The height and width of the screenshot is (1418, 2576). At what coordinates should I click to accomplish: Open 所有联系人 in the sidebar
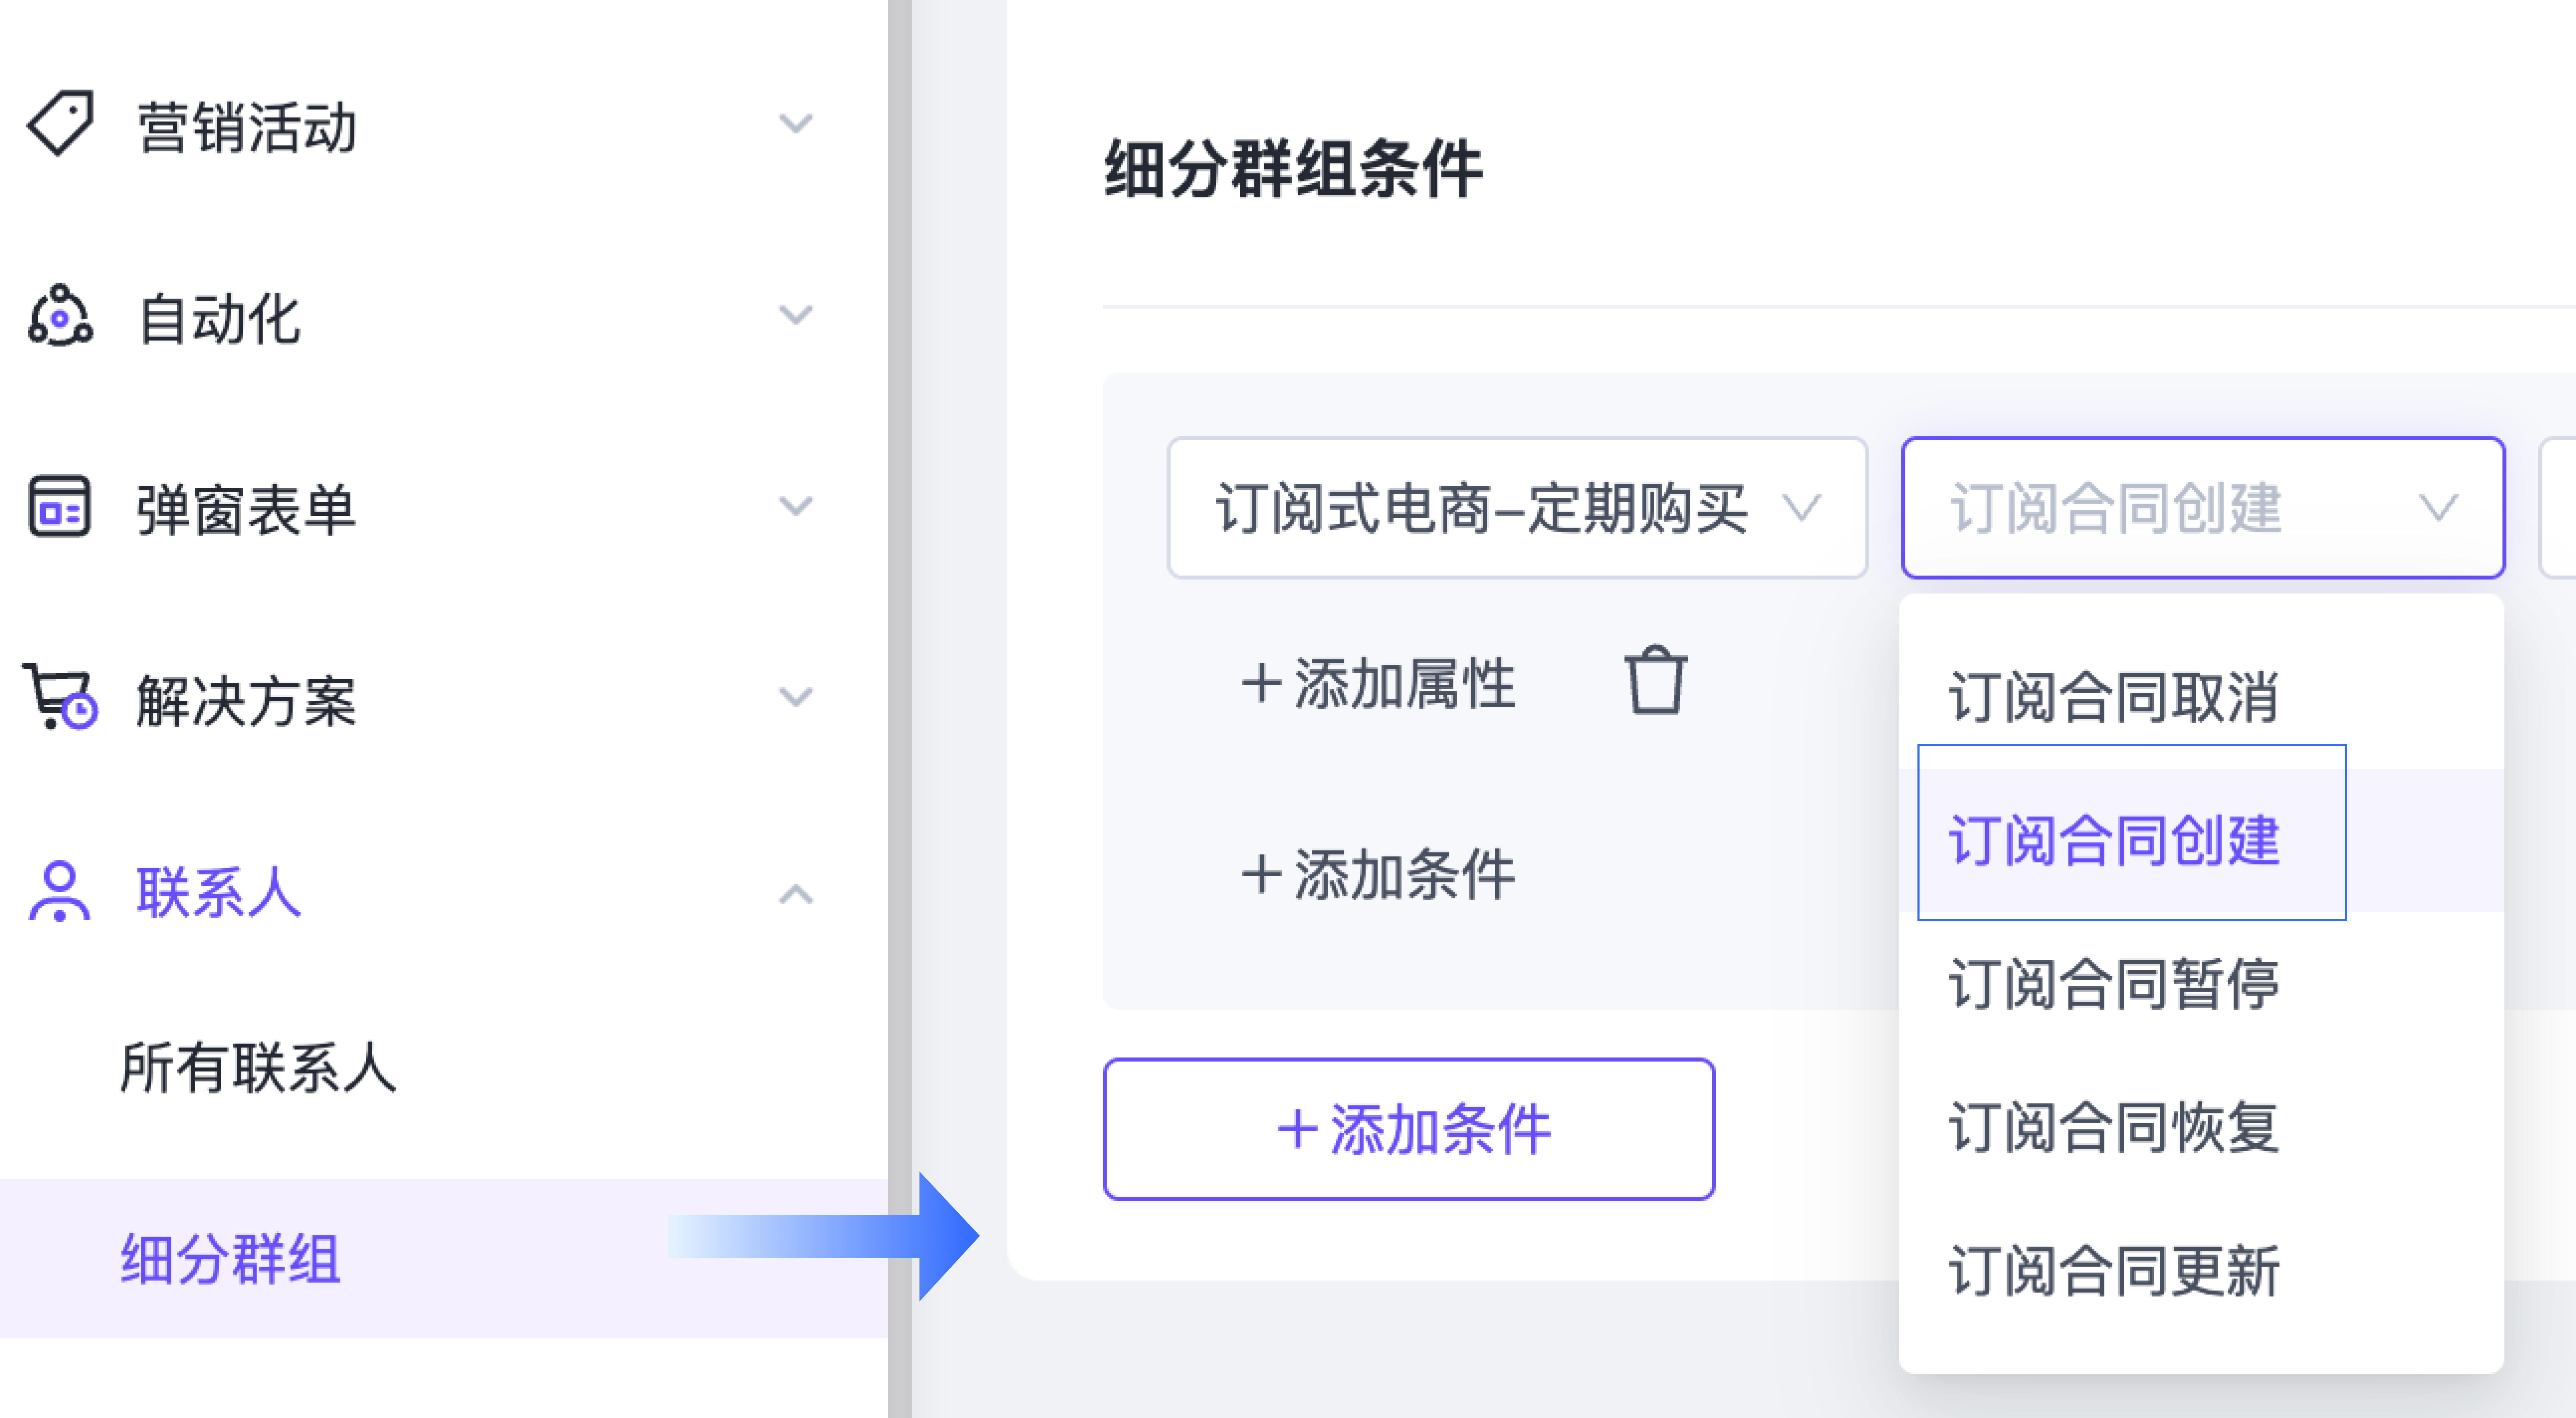258,1068
